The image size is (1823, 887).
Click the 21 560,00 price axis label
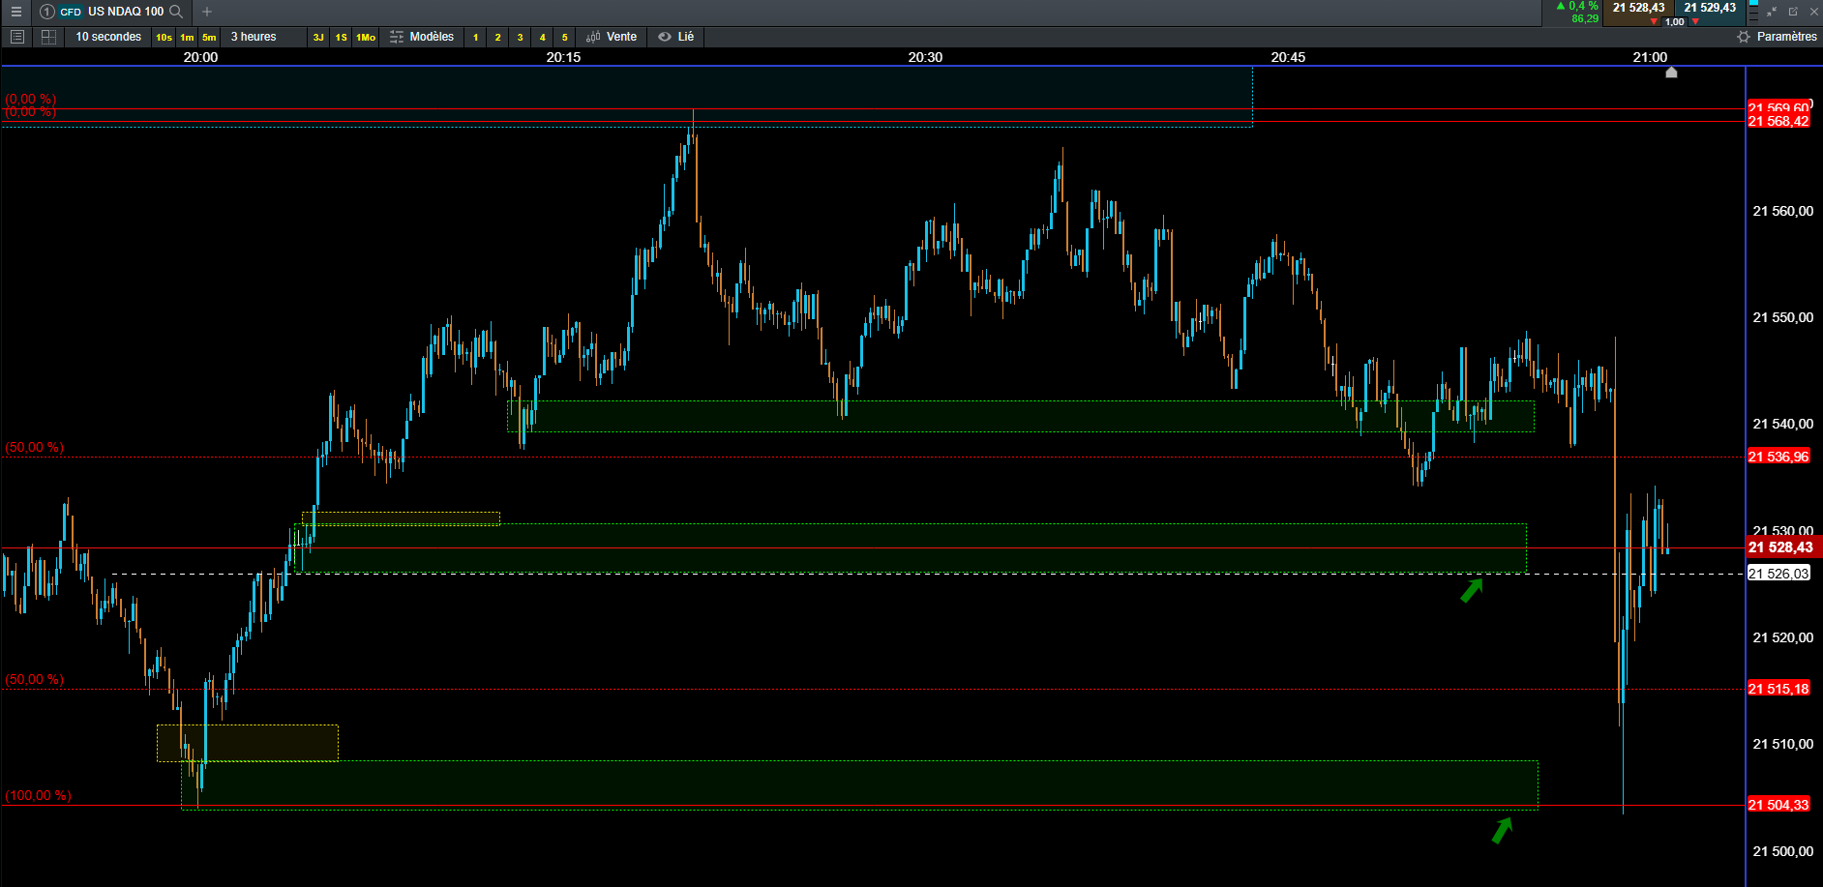pyautogui.click(x=1783, y=211)
